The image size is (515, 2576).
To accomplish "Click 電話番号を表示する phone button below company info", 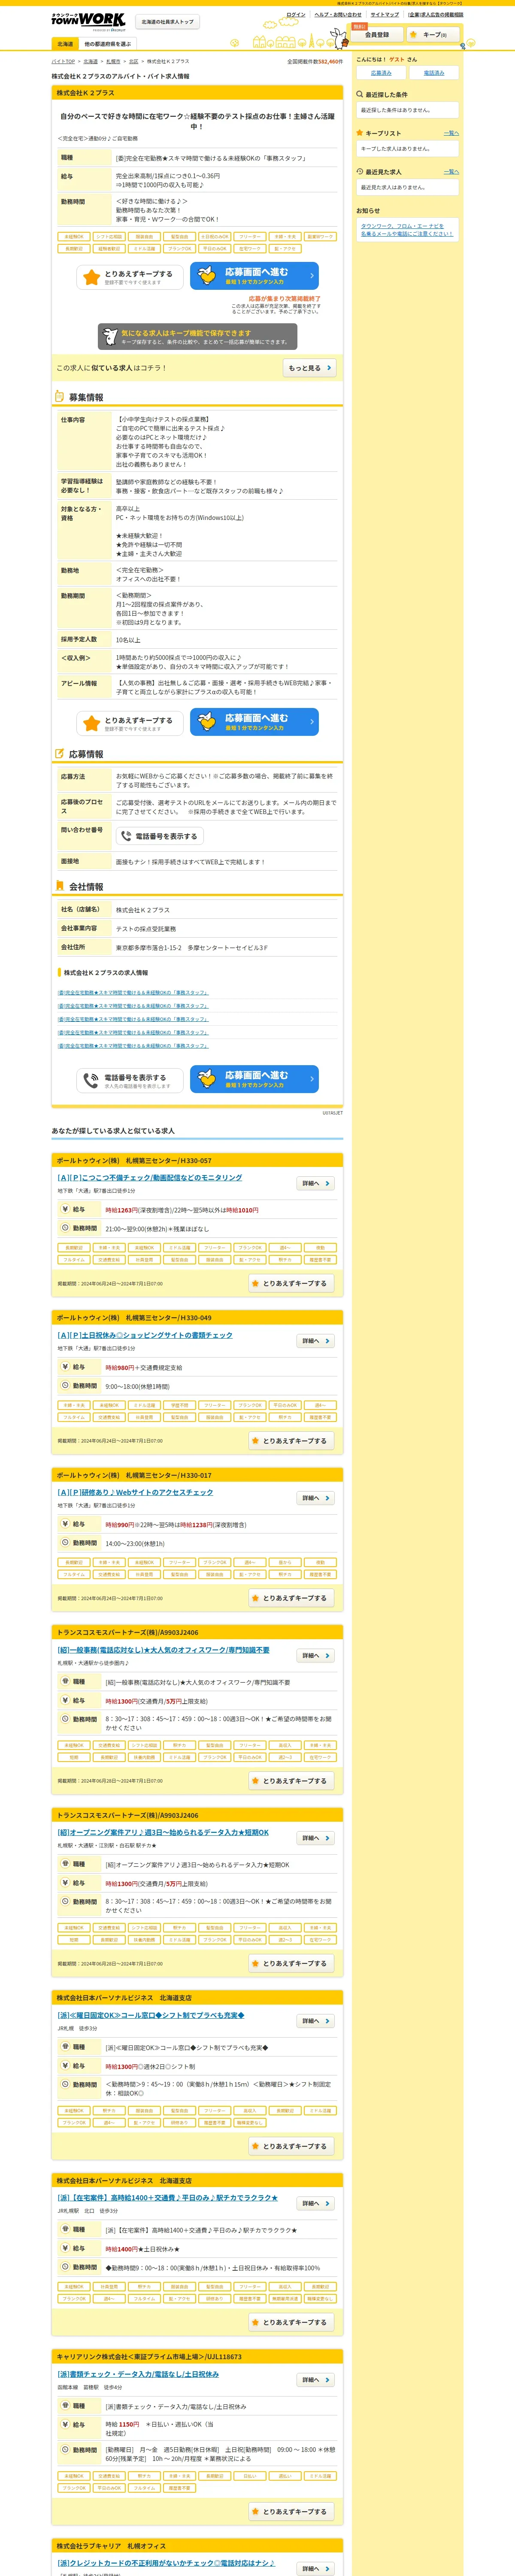I will point(130,1080).
